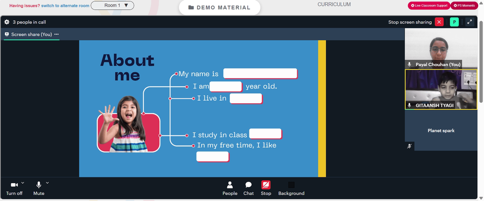Click the Screen share tab monitor icon
The height and width of the screenshot is (201, 484).
[7, 34]
